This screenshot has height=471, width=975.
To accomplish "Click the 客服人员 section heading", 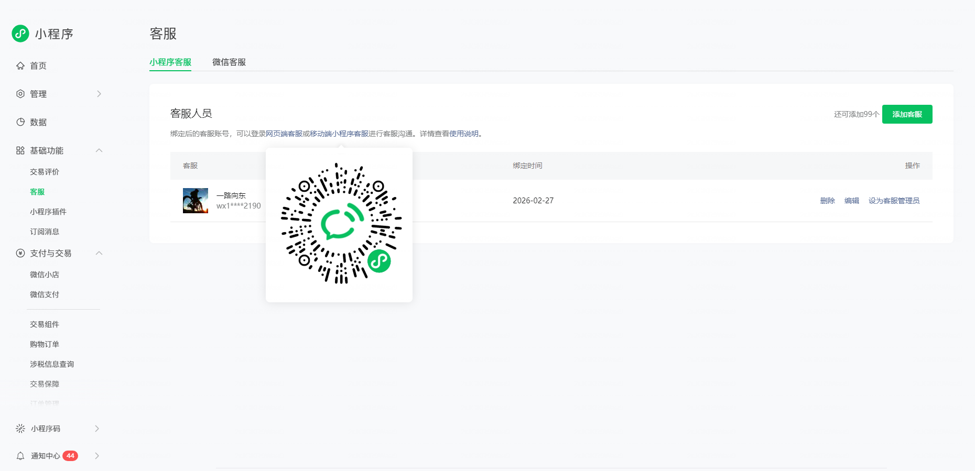I will click(x=191, y=113).
